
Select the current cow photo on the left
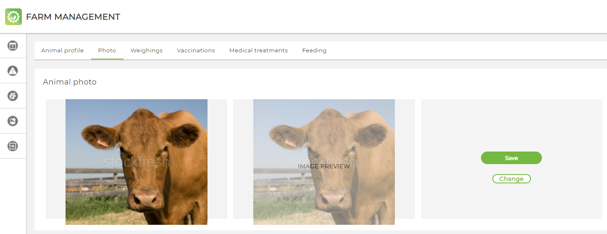point(137,162)
